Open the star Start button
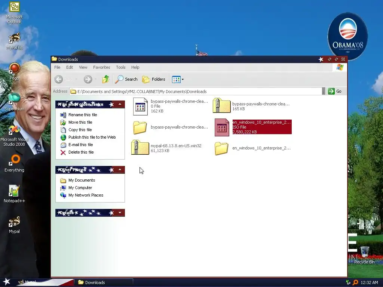The height and width of the screenshot is (287, 383). (7, 282)
